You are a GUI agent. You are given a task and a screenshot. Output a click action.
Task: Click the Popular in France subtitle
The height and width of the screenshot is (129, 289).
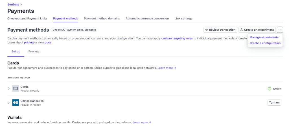(30, 105)
